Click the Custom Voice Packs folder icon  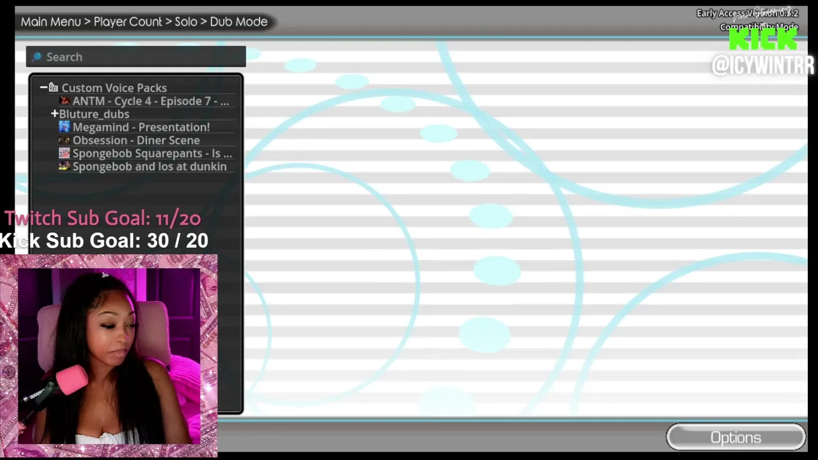pyautogui.click(x=54, y=88)
